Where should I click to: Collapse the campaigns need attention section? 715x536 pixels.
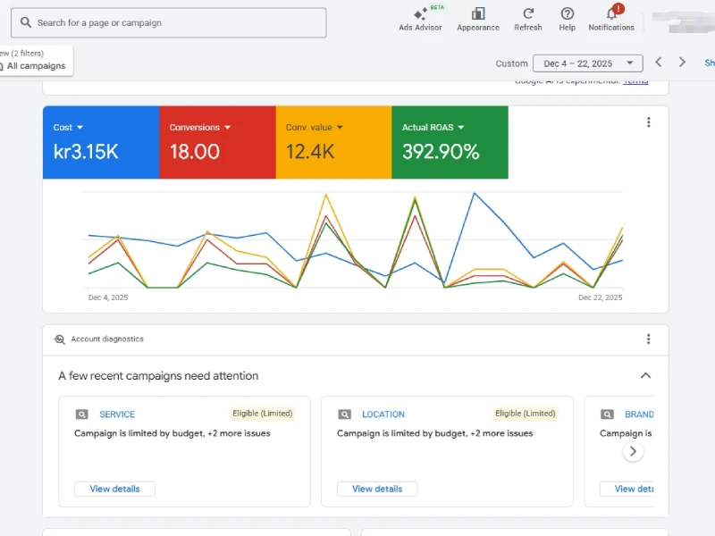(645, 376)
